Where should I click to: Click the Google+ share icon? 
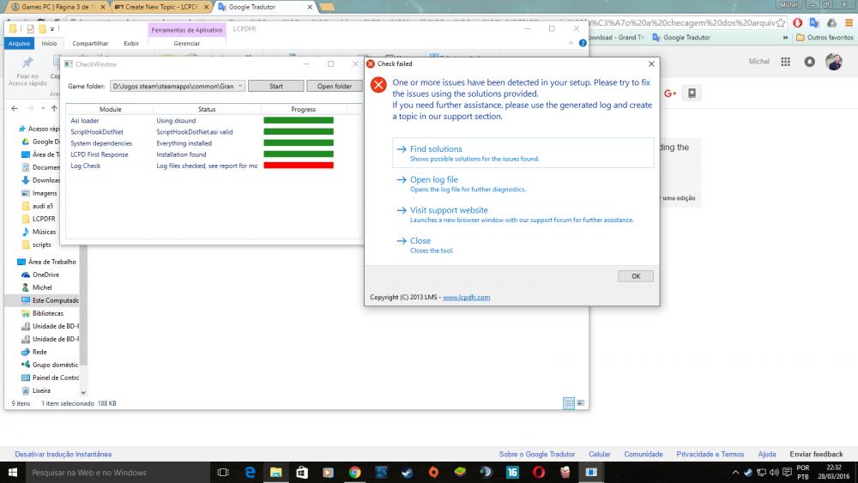[x=670, y=94]
